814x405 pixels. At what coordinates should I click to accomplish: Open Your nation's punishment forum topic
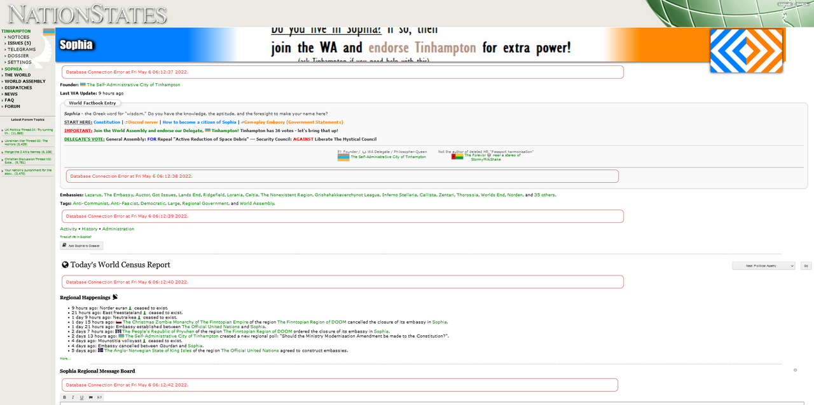coord(27,171)
